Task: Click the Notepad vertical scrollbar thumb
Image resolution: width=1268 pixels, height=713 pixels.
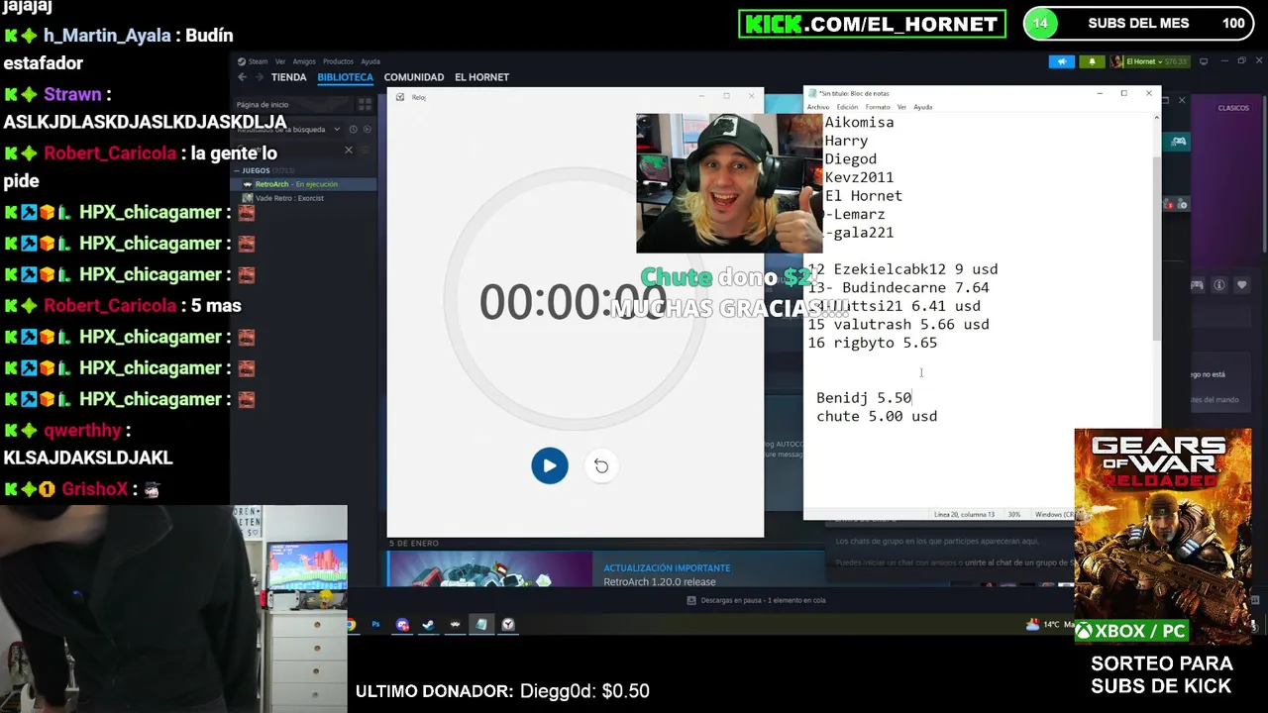Action: click(x=1155, y=248)
